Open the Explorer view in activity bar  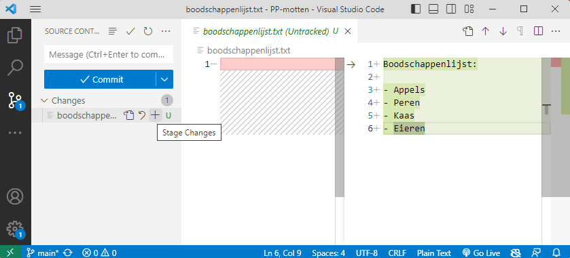pyautogui.click(x=15, y=35)
